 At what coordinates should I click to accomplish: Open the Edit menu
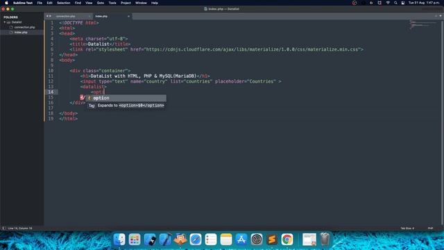point(49,3)
